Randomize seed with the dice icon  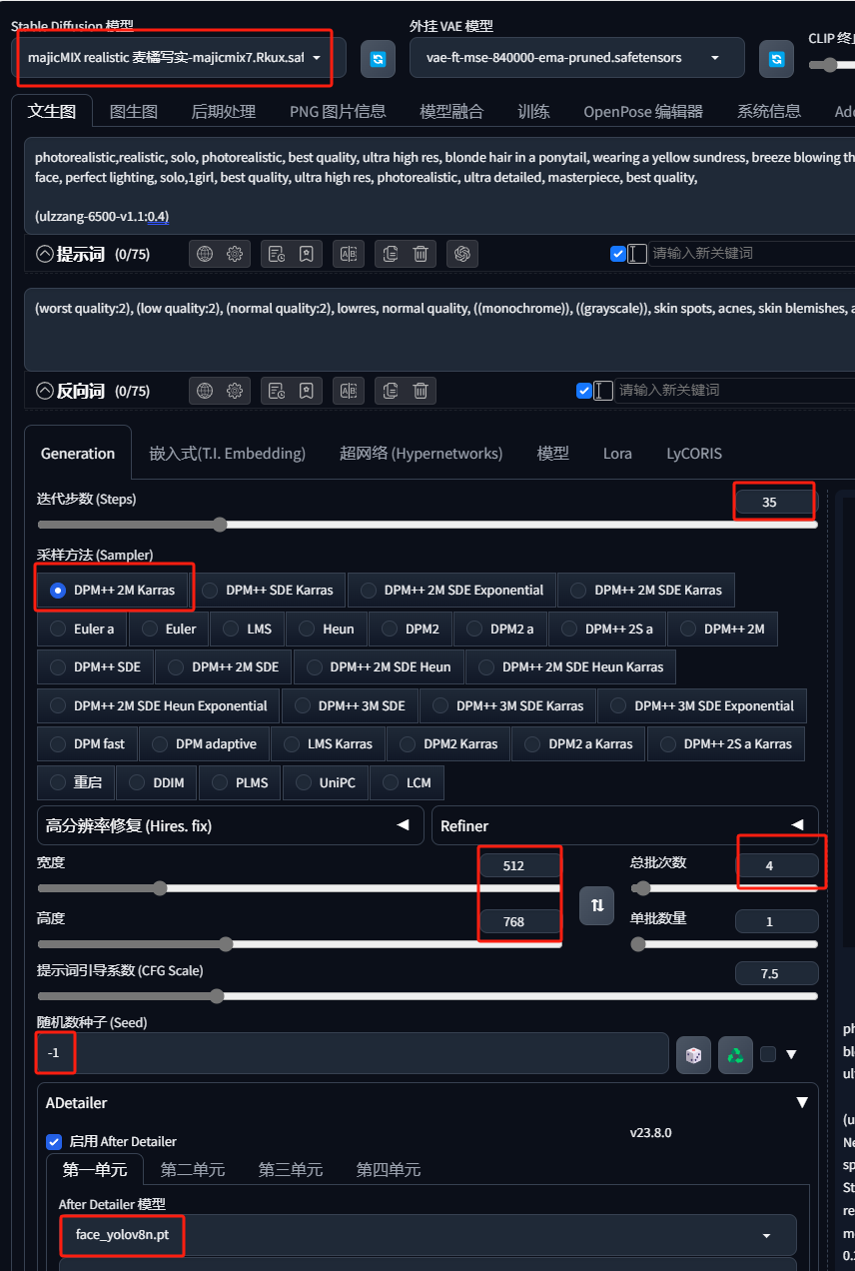(693, 1054)
